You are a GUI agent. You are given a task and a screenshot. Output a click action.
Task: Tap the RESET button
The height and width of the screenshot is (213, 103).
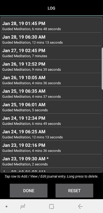[x=74, y=191]
